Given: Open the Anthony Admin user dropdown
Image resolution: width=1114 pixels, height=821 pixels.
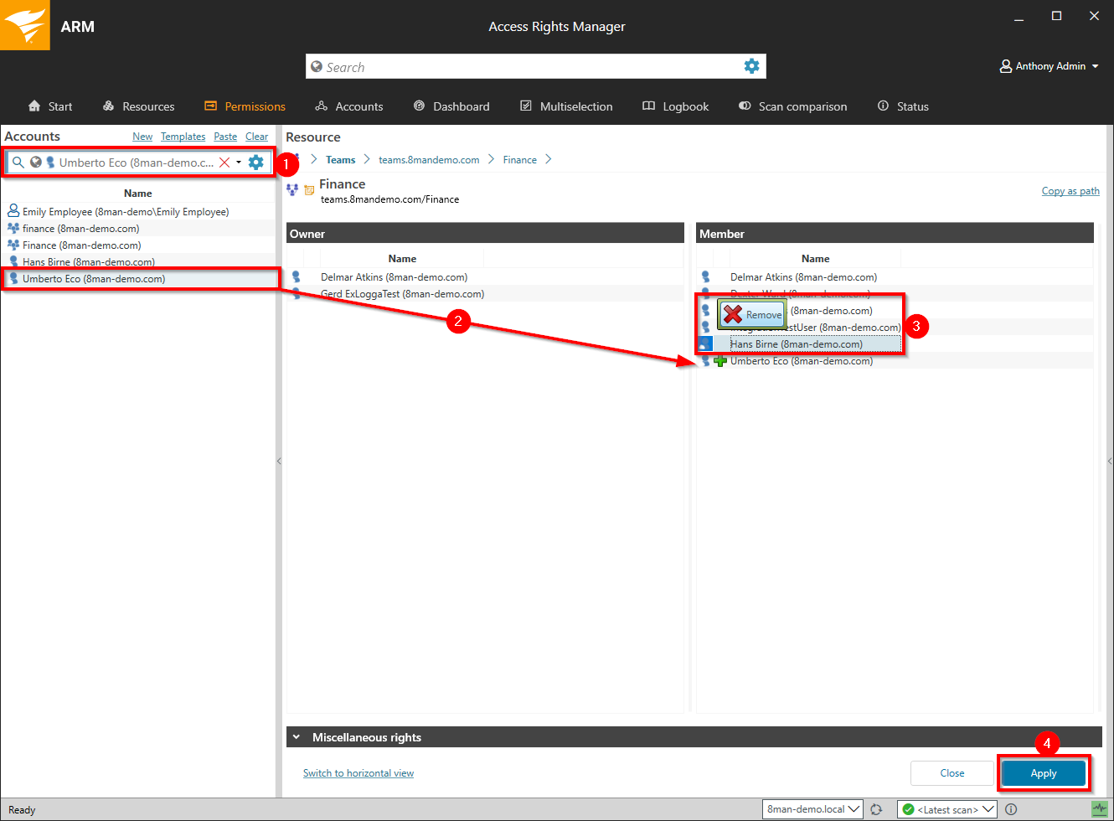Looking at the screenshot, I should pyautogui.click(x=1050, y=66).
